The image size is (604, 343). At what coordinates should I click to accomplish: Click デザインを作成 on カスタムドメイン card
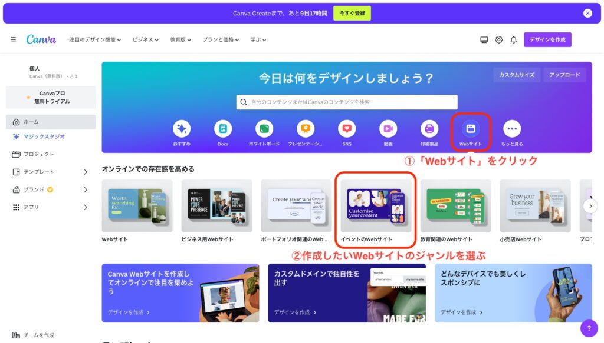295,312
